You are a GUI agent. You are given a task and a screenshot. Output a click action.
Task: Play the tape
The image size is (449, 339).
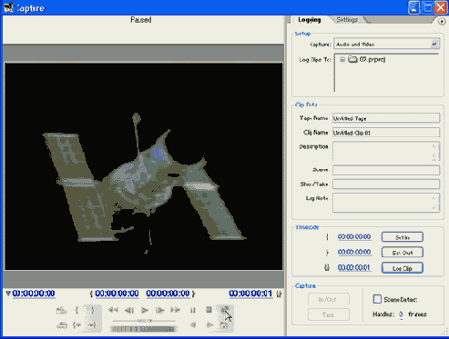pyautogui.click(x=145, y=310)
